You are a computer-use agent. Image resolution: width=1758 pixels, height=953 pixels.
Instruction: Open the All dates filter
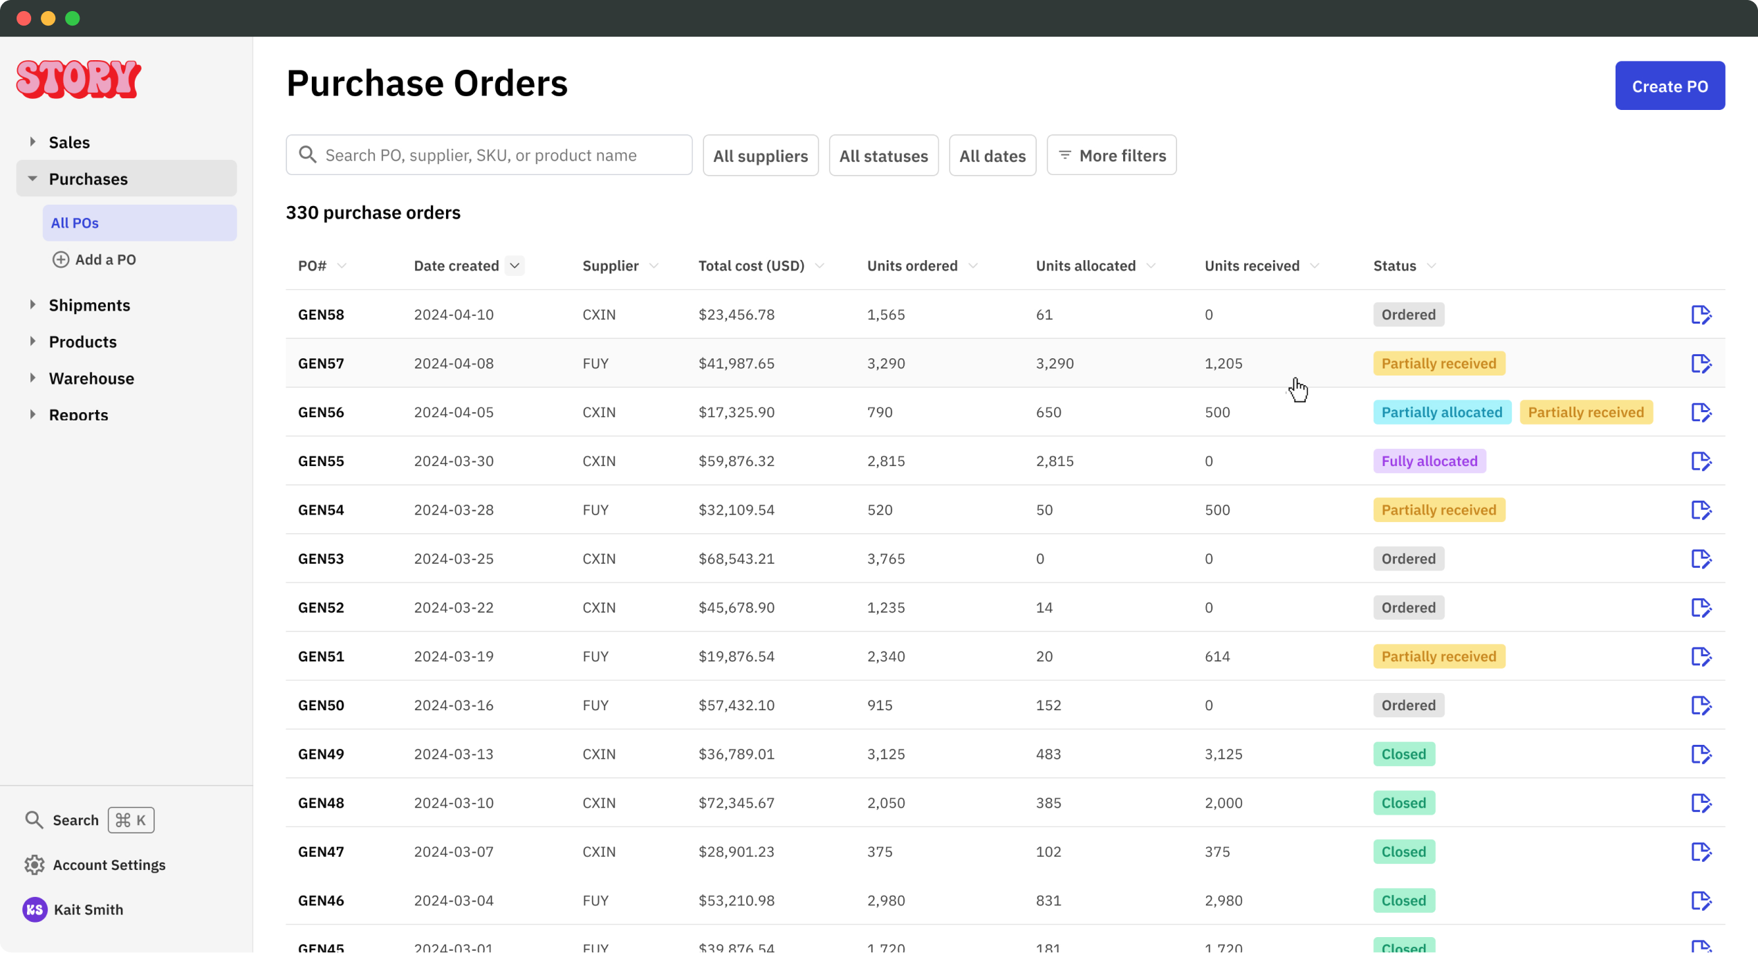click(x=992, y=156)
